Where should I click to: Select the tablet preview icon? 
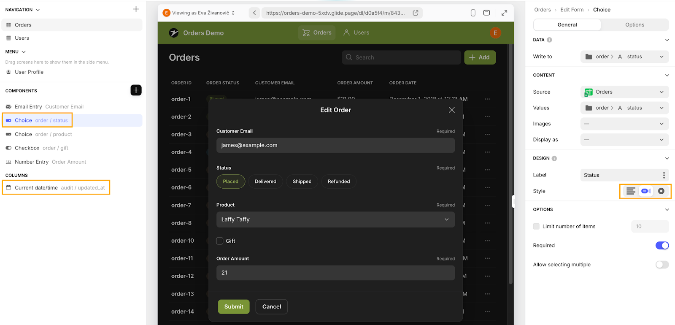(486, 13)
